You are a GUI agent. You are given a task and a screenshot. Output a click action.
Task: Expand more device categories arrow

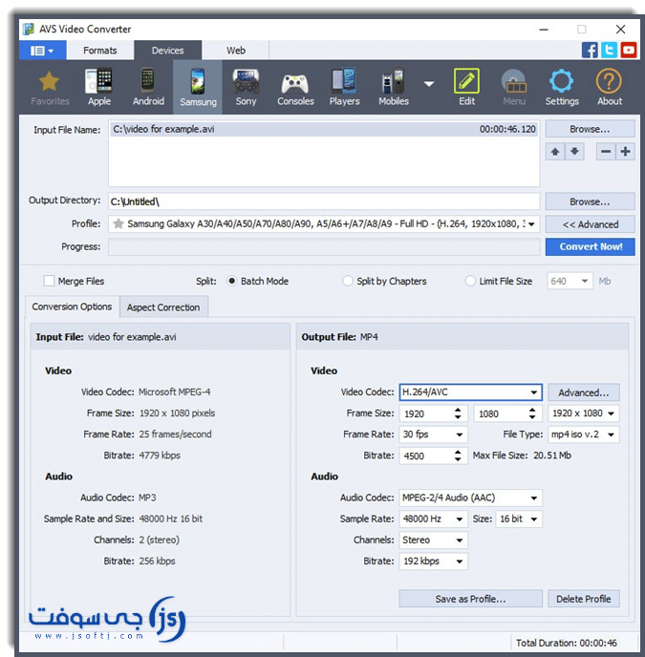(429, 84)
